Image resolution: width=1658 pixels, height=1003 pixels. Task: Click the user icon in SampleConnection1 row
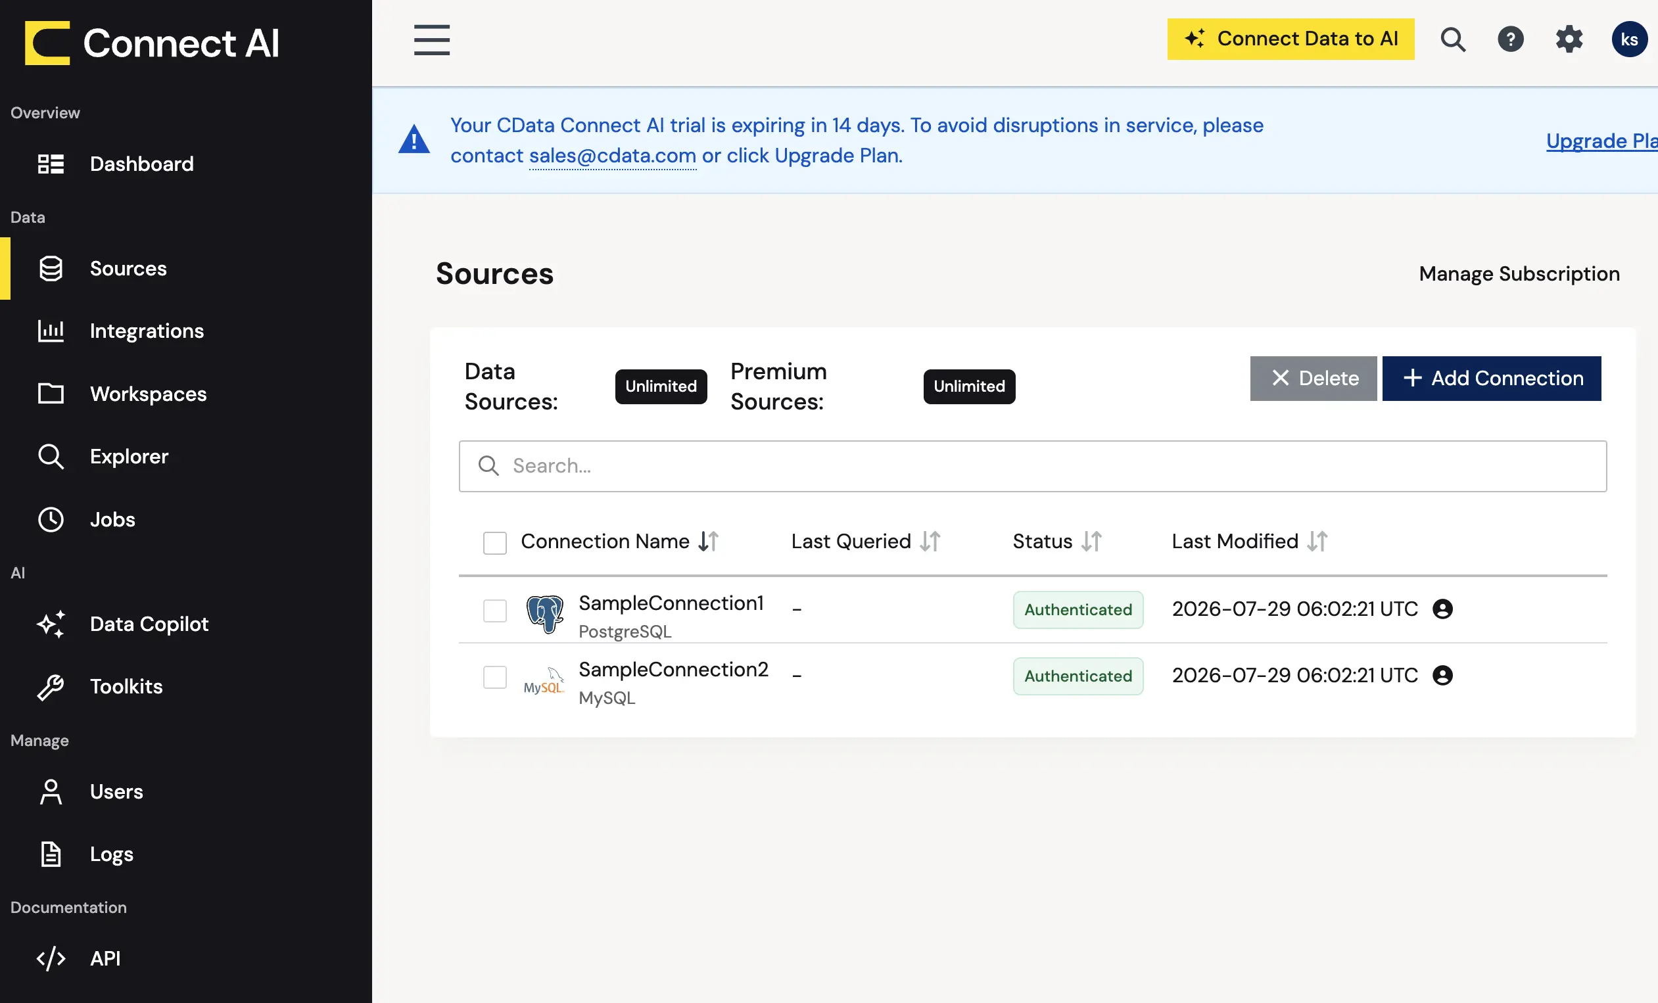pos(1442,609)
